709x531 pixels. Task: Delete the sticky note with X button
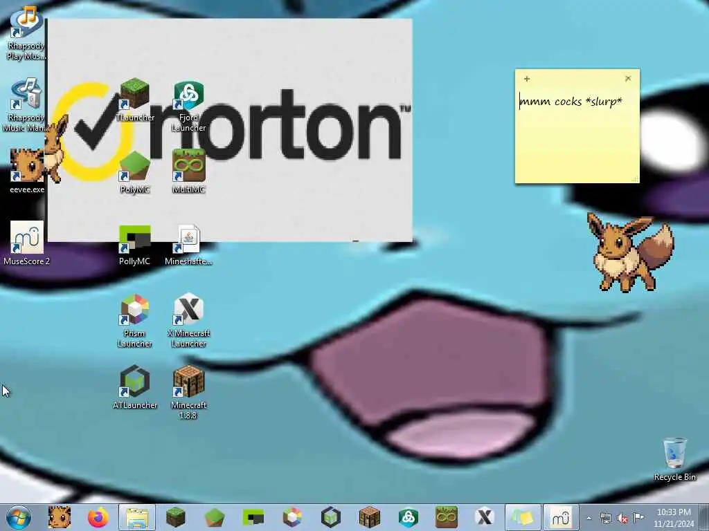click(628, 79)
